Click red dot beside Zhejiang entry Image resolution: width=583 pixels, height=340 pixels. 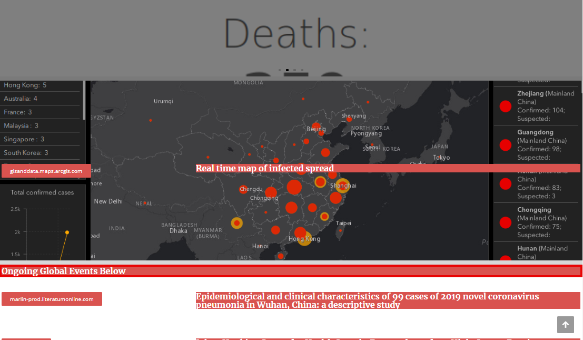coord(505,106)
